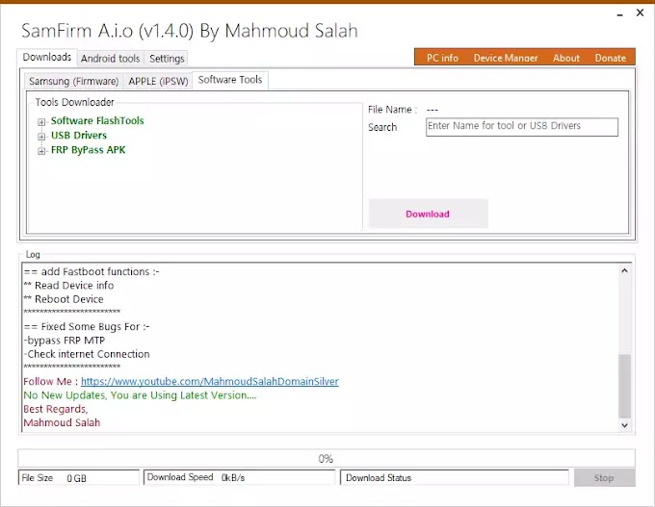The width and height of the screenshot is (655, 507).
Task: Open Device Manager from orange bar
Action: click(506, 58)
